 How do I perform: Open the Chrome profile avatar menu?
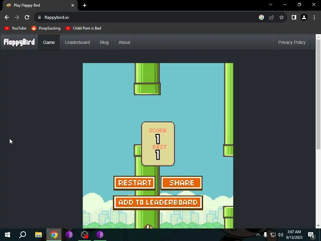point(304,18)
